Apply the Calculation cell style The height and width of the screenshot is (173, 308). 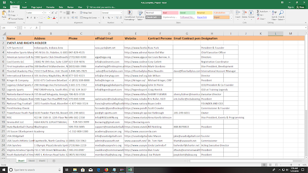point(221,13)
